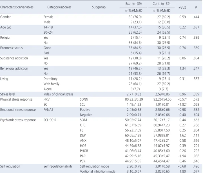
Task: Select the Living row label
Action: coord(4,79)
